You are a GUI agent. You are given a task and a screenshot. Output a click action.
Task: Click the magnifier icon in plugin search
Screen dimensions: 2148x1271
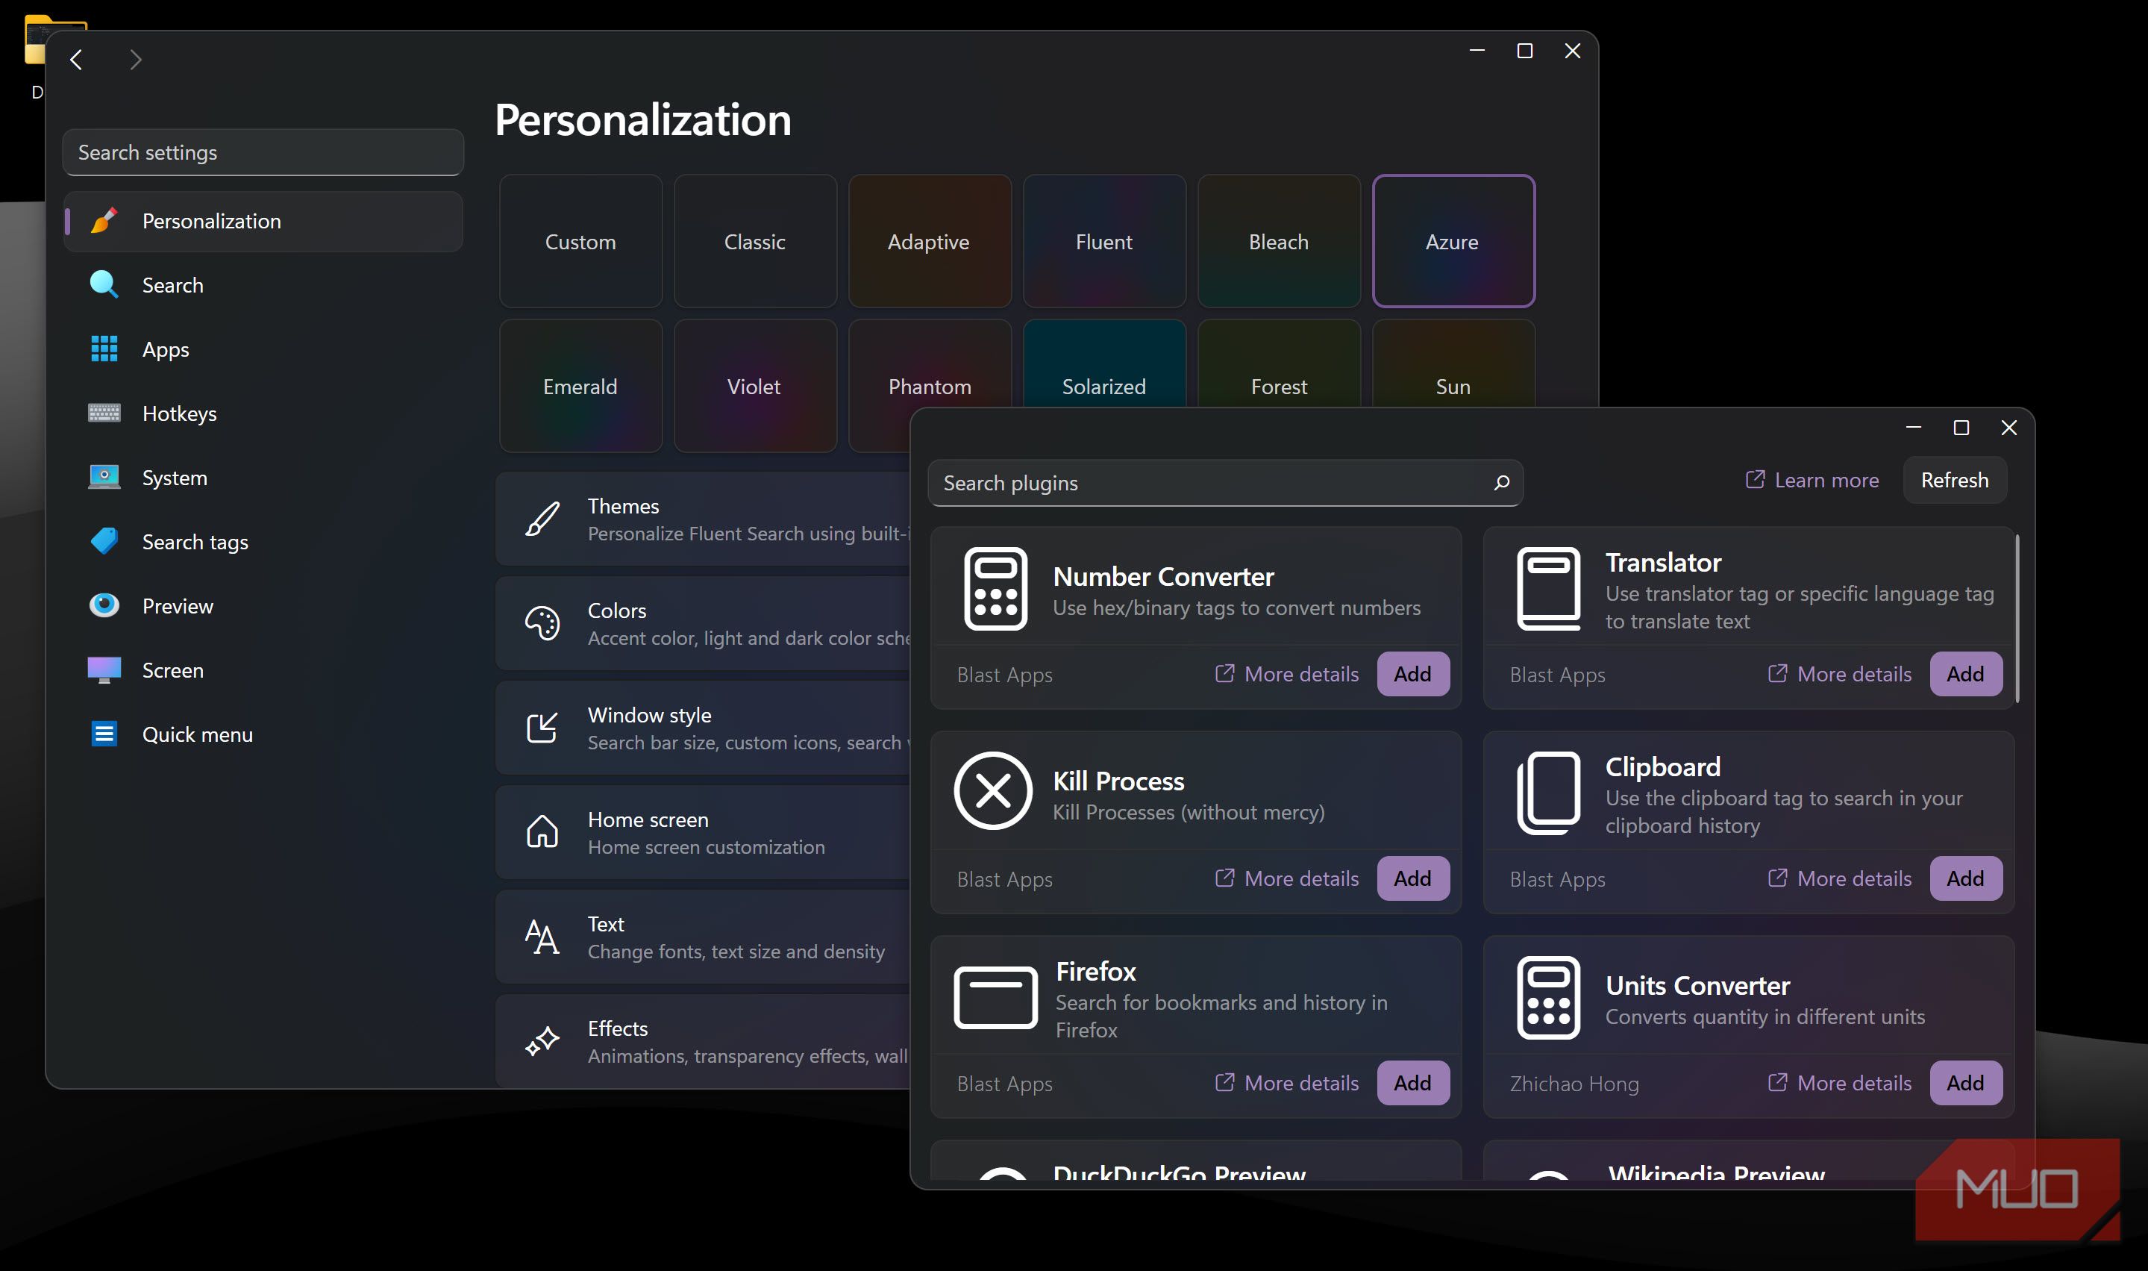(x=1502, y=483)
